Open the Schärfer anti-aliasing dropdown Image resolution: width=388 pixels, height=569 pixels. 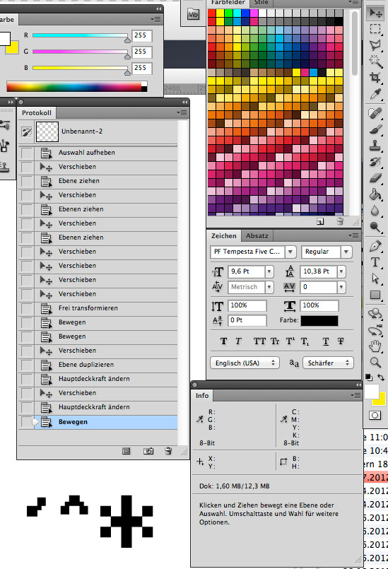coord(329,363)
